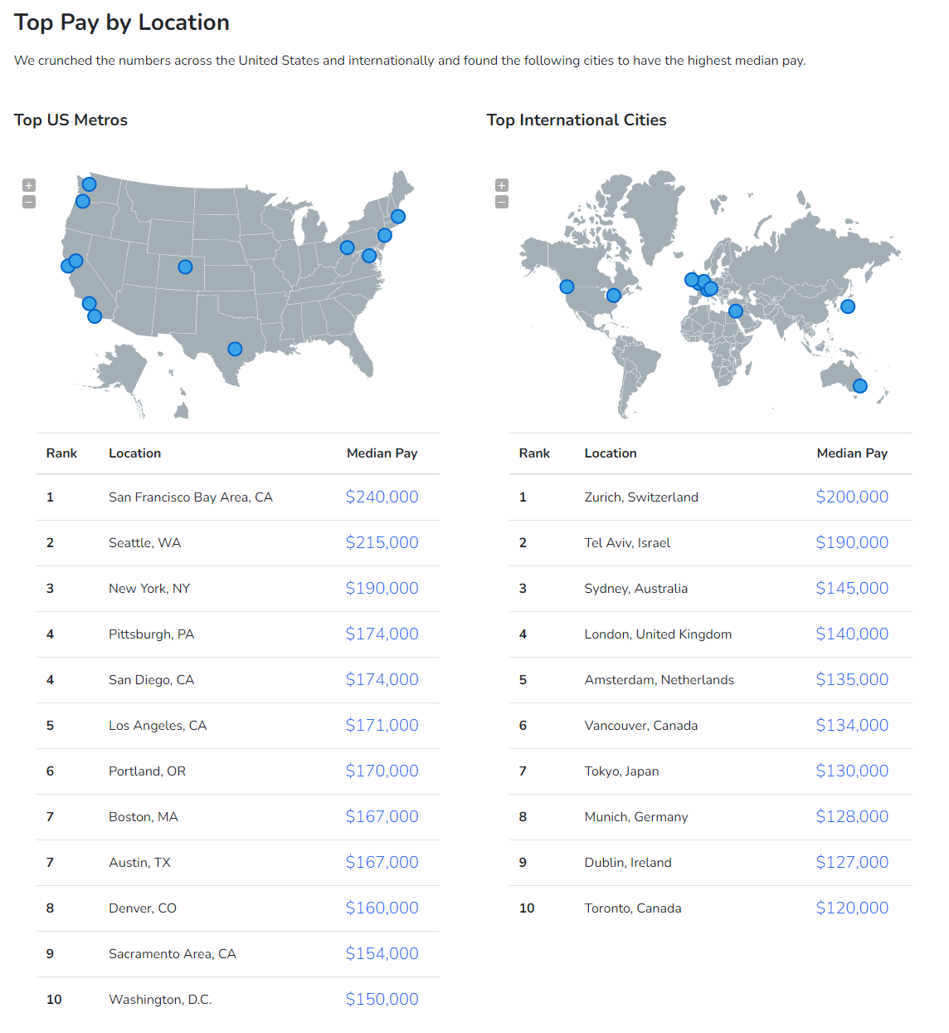Select the Tokyo marker on the world map
This screenshot has height=1033, width=949.
pos(848,306)
